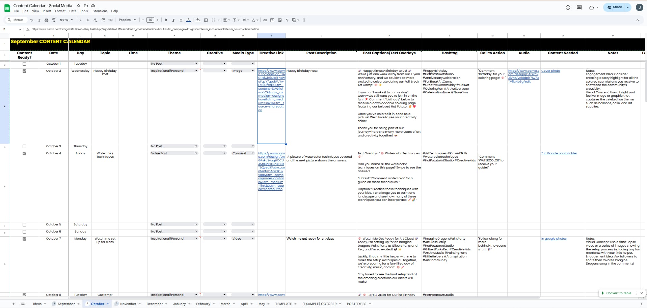
Task: Open the comments history panel icon
Action: tap(579, 7)
